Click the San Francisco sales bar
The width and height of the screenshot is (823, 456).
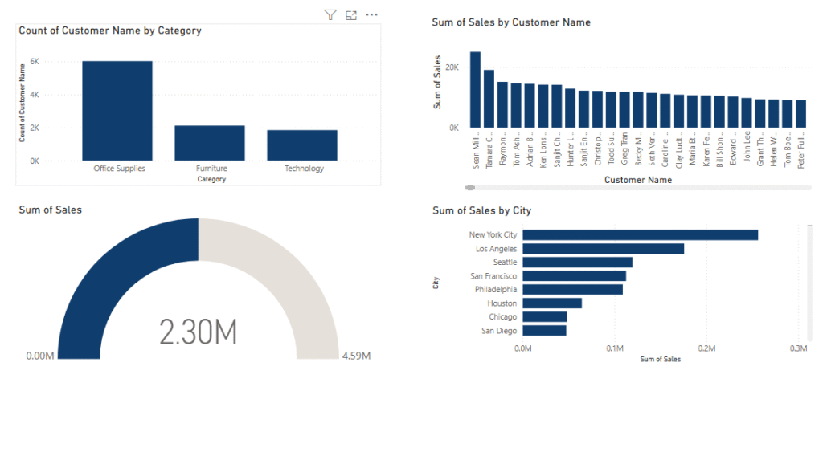(574, 276)
